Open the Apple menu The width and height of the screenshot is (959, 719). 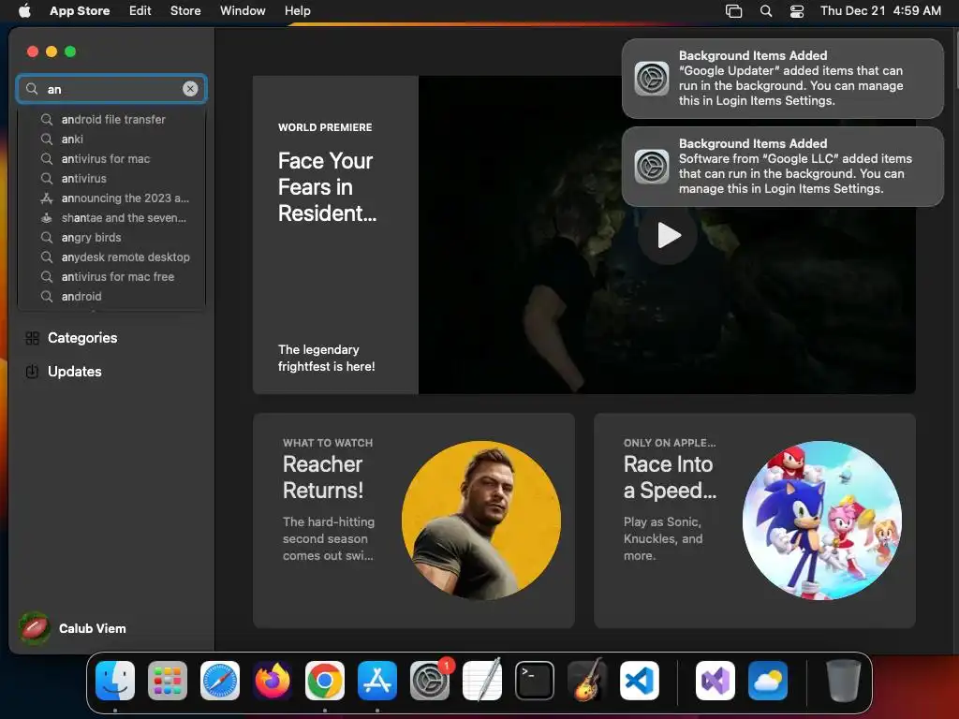pyautogui.click(x=24, y=10)
